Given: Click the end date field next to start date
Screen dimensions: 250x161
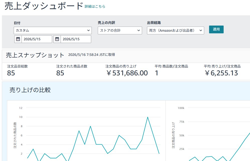Looking at the screenshot, I should (x=76, y=39).
